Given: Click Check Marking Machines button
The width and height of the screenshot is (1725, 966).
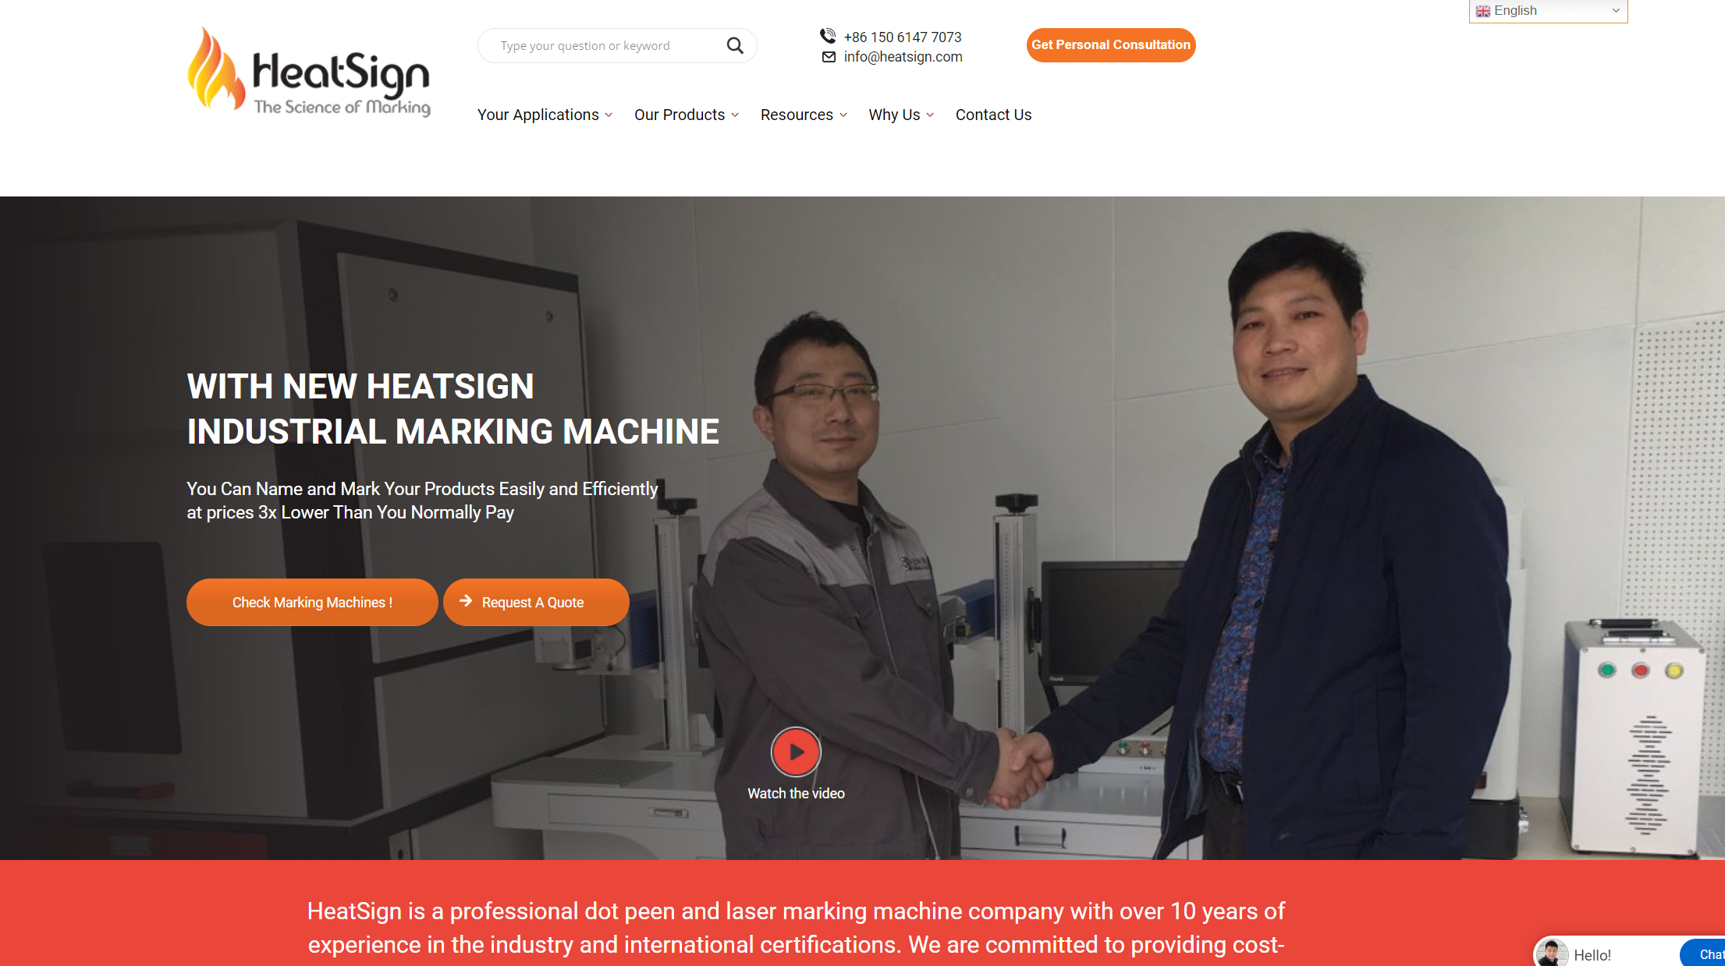Looking at the screenshot, I should pos(312,602).
